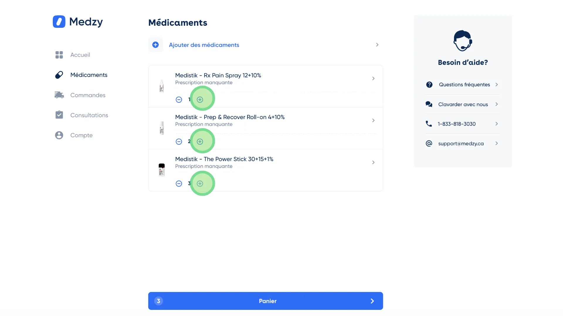Screen dimensions: 563x316
Task: Open the Panier cart button
Action: point(265,301)
